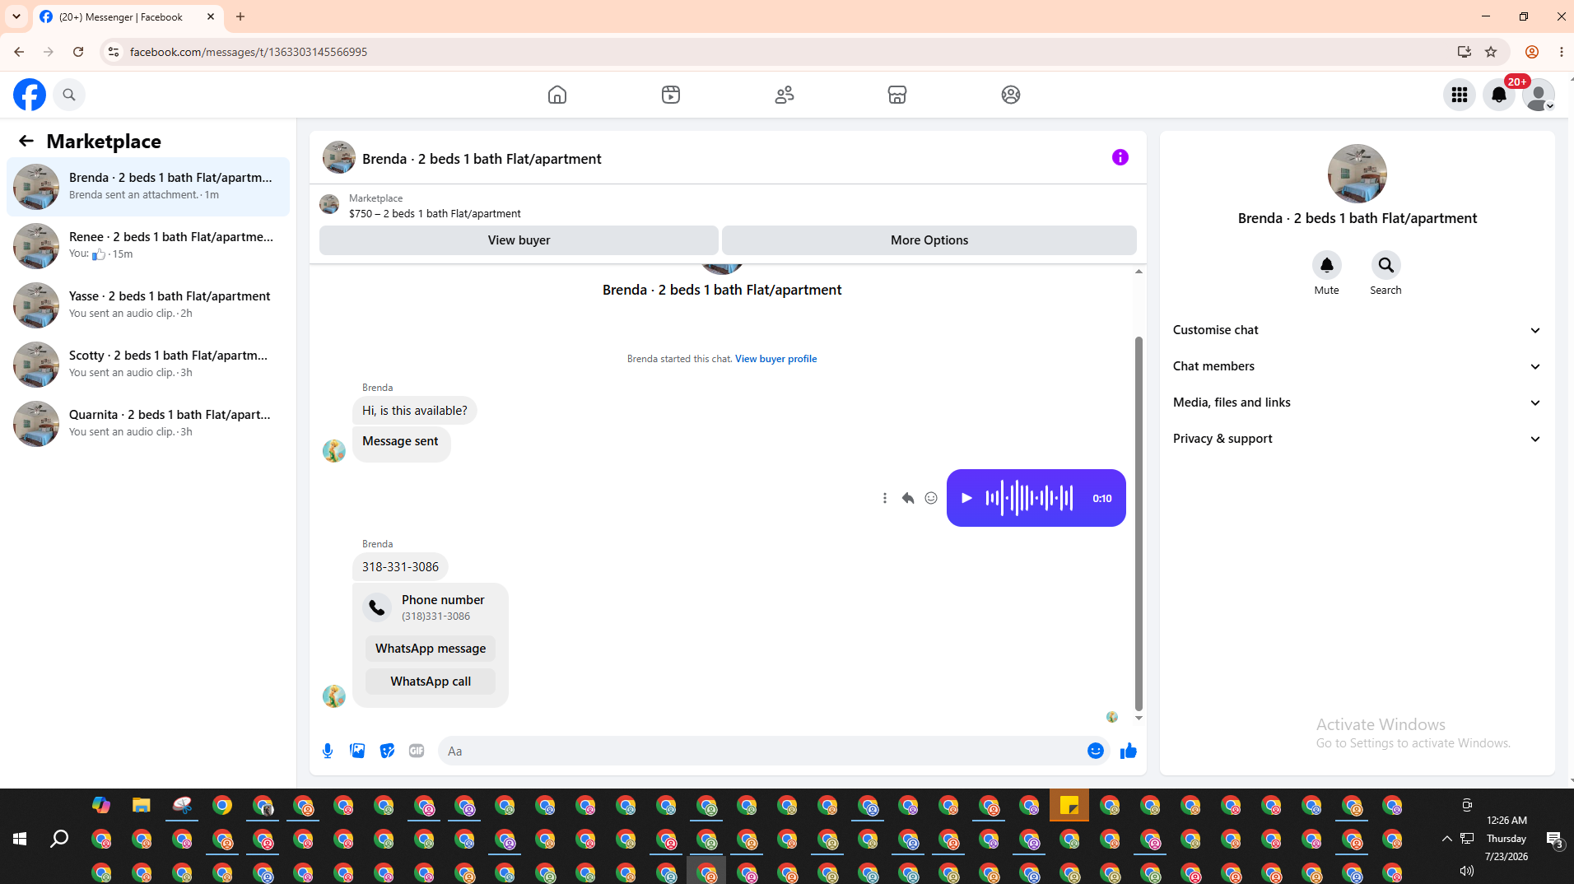Screen dimensions: 1574x884
Task: Choose a sticker from the sticker icon
Action: pyautogui.click(x=387, y=751)
